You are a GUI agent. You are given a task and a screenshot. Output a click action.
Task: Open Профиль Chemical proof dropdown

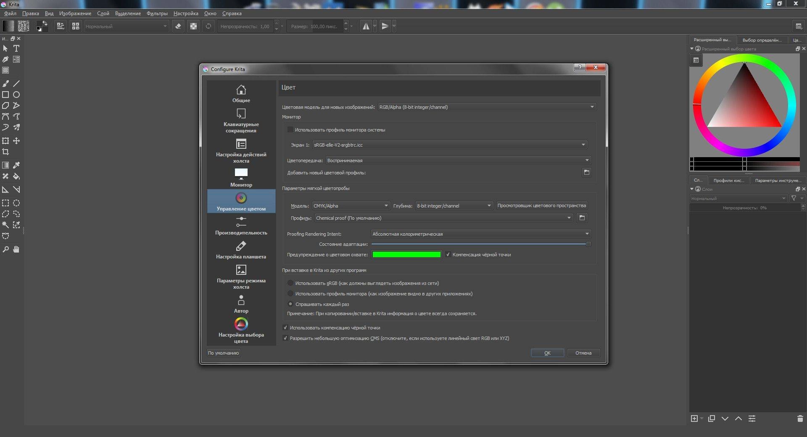click(444, 218)
